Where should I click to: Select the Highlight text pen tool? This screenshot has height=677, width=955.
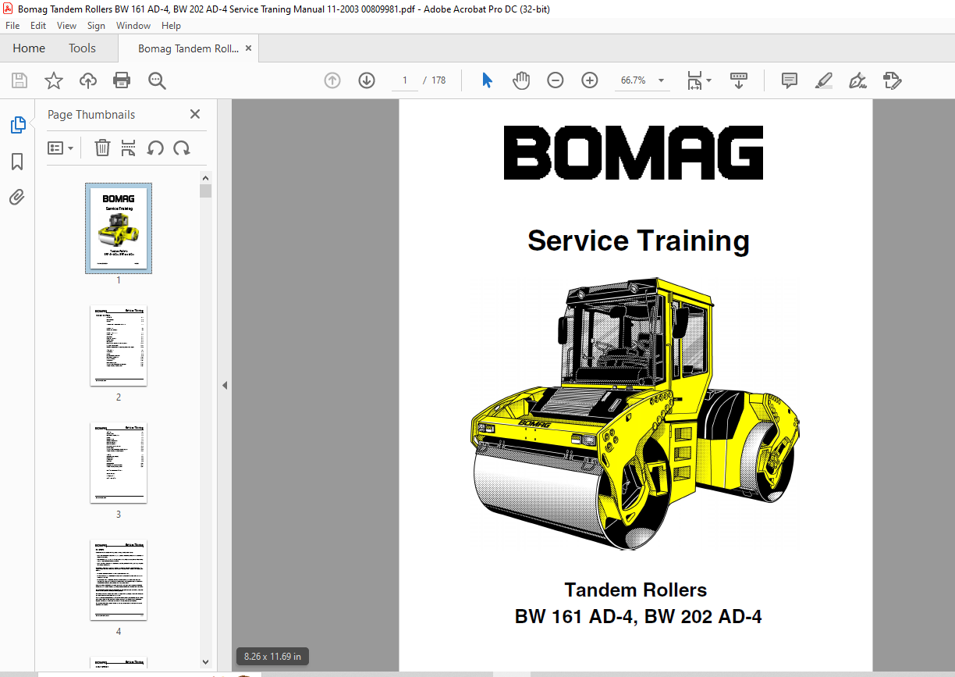click(823, 80)
